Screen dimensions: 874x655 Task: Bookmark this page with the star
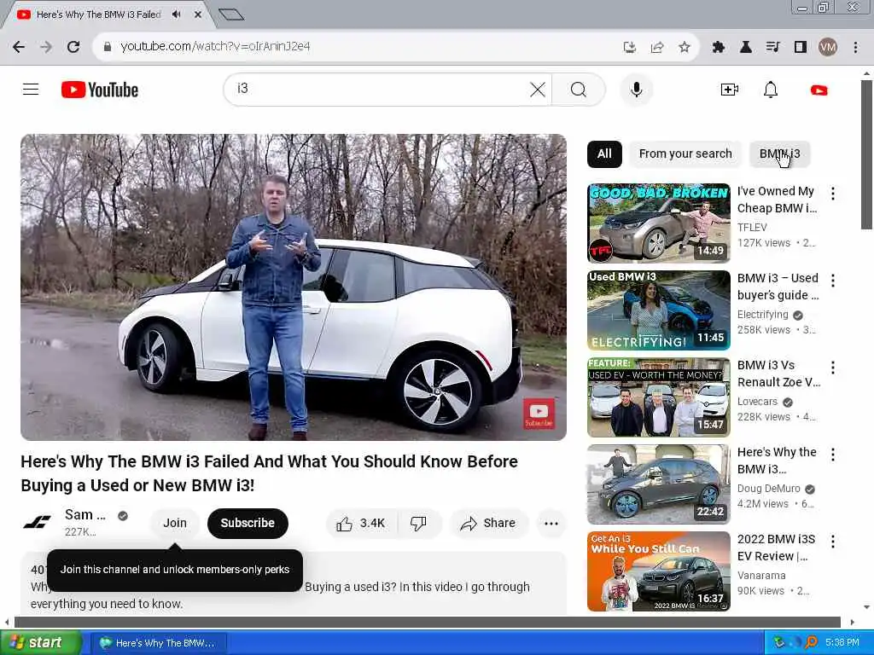coord(685,47)
